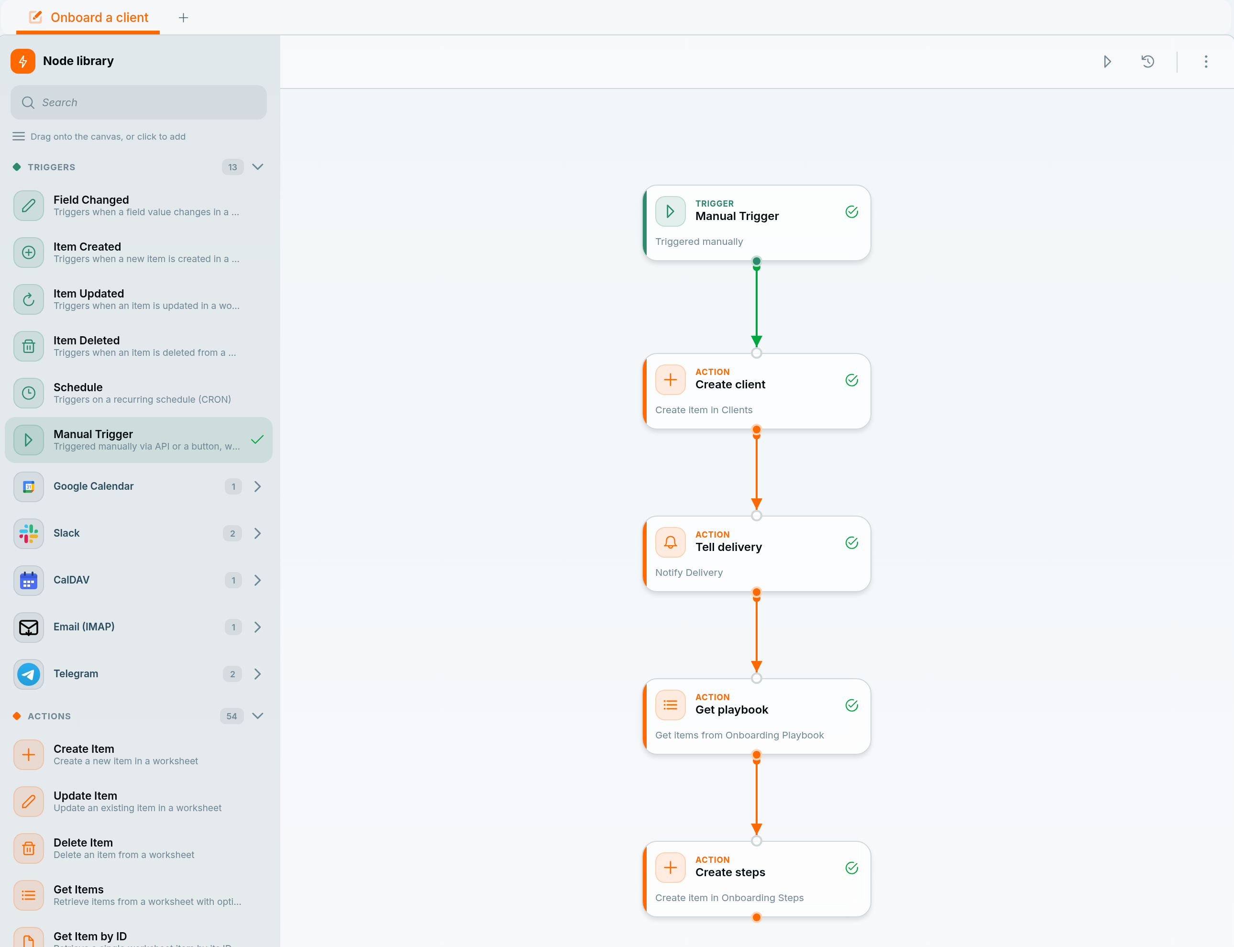This screenshot has height=947, width=1234.
Task: Select the Get playbook node
Action: (x=757, y=716)
